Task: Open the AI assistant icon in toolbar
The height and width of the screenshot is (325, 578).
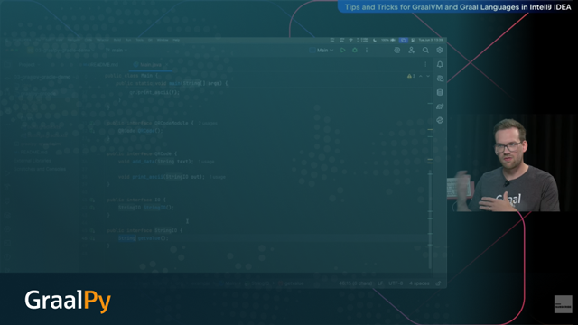Action: coord(397,51)
